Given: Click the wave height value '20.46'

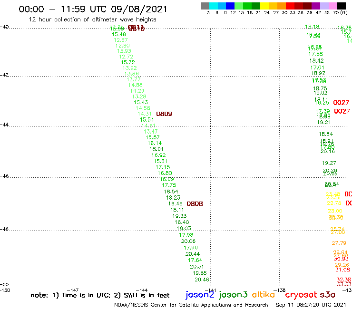Looking at the screenshot, I should [x=202, y=280].
